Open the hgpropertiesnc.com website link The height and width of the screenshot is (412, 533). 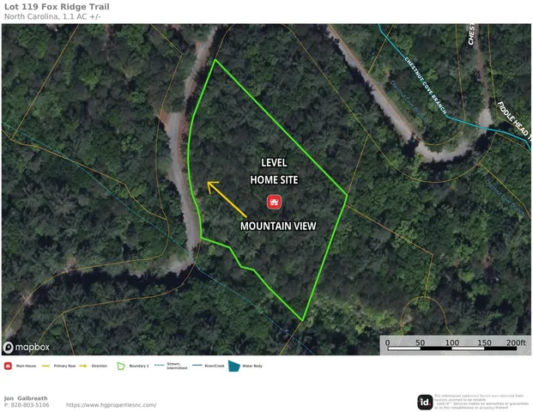(112, 405)
